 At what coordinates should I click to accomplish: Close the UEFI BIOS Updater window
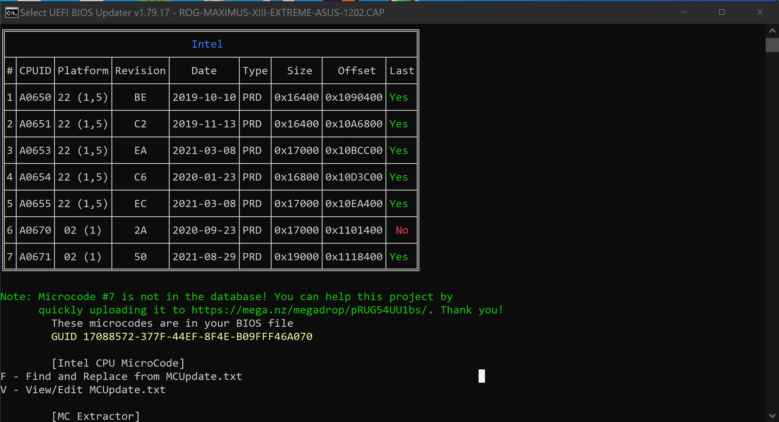[x=760, y=12]
